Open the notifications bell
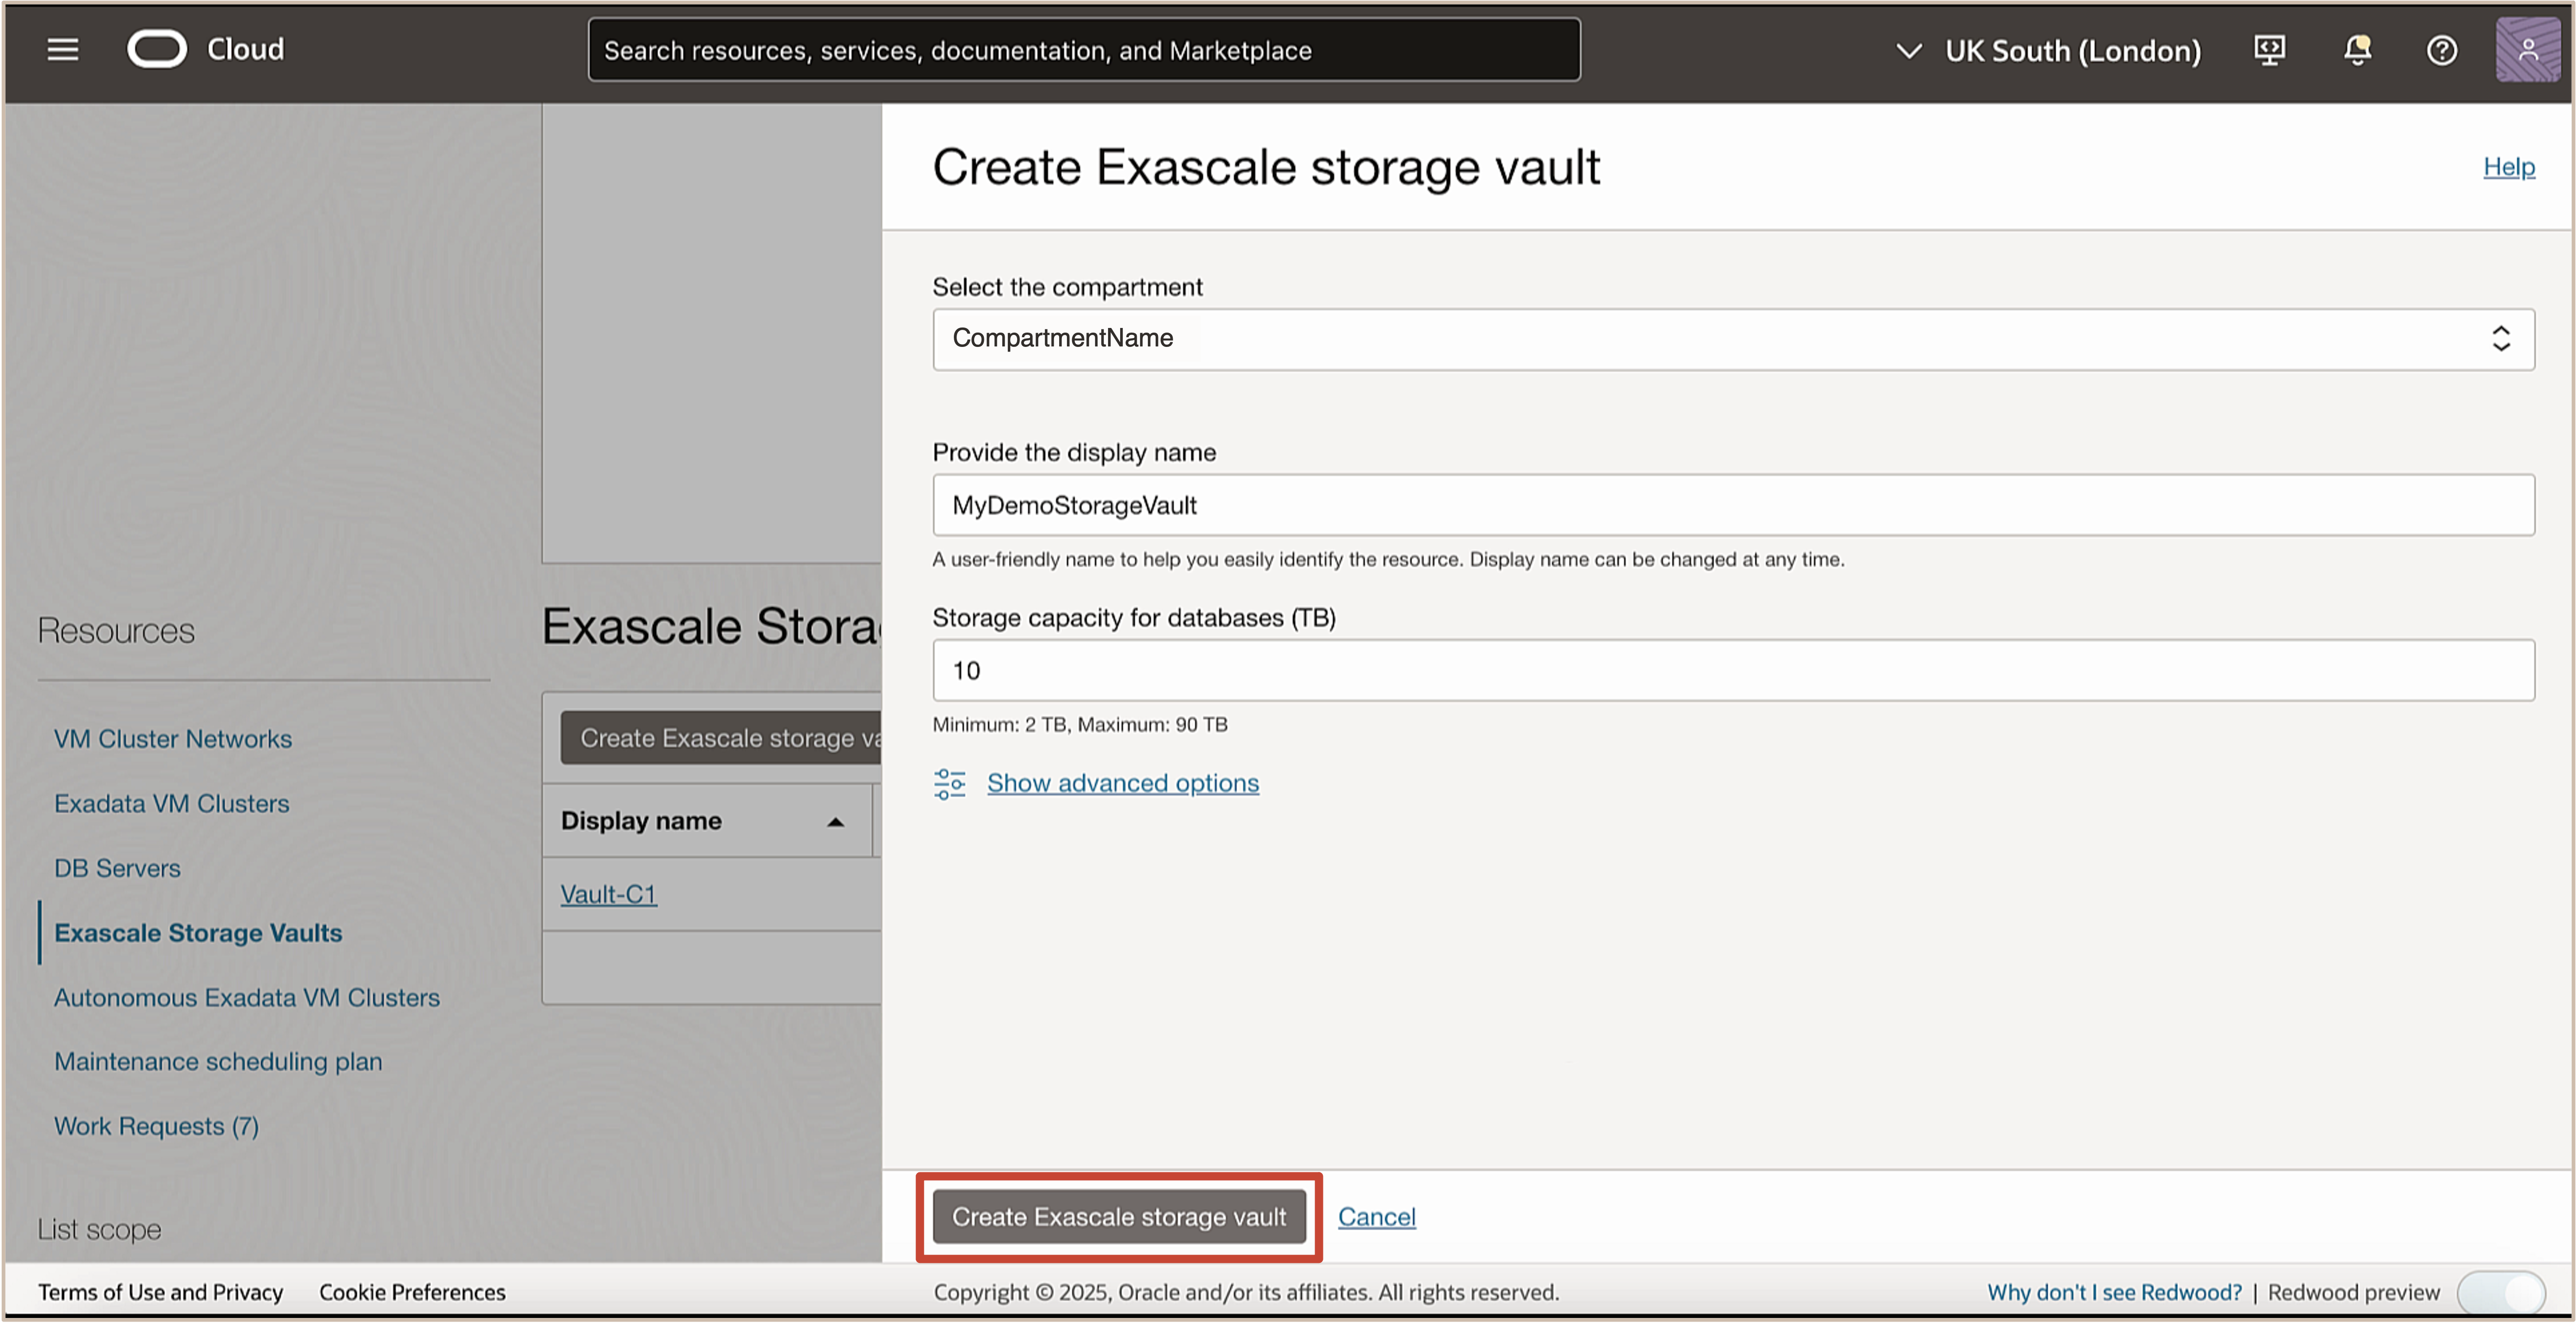Viewport: 2576px width, 1323px height. (2357, 50)
